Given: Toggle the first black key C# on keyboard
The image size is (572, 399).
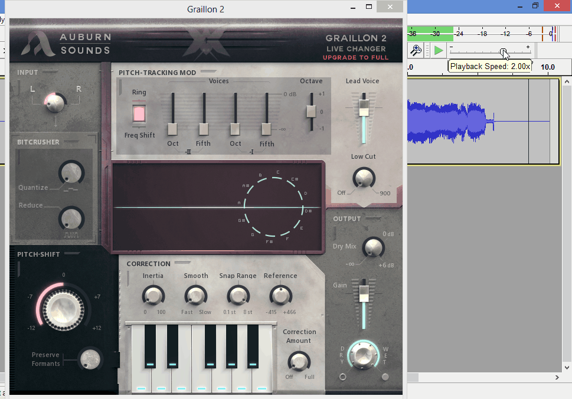Looking at the screenshot, I should tap(150, 346).
